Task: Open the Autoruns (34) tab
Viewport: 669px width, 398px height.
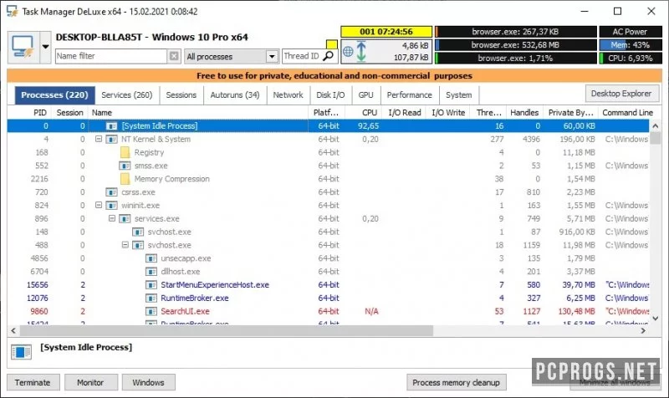Action: (235, 94)
